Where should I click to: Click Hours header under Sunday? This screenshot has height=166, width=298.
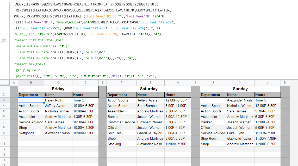[268, 95]
